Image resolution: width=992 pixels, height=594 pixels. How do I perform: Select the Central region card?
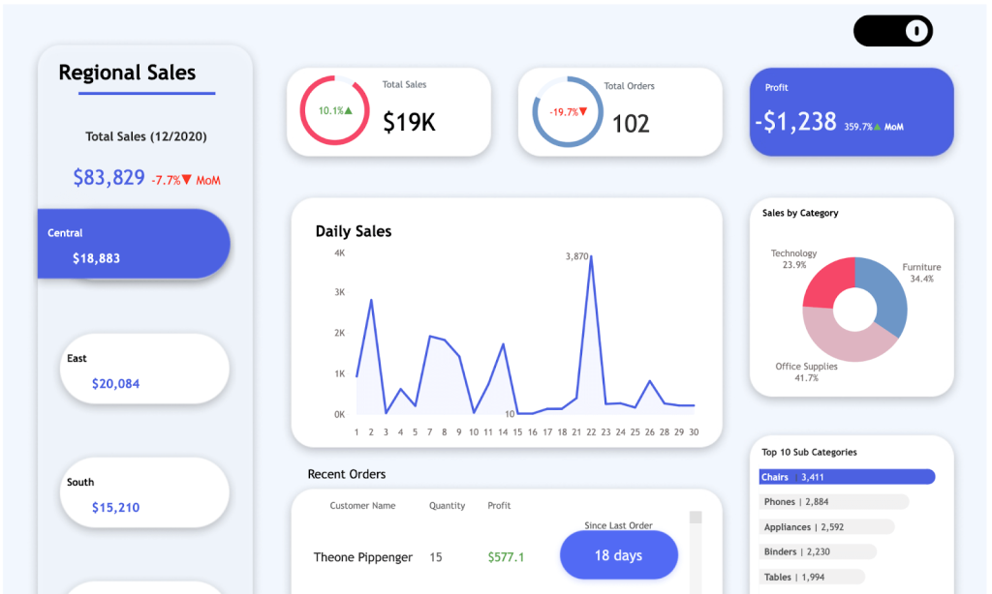pos(134,244)
